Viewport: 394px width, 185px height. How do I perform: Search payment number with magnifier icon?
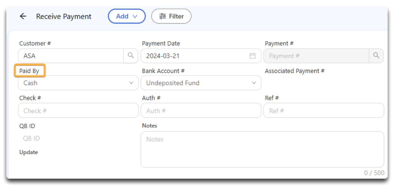coord(376,56)
